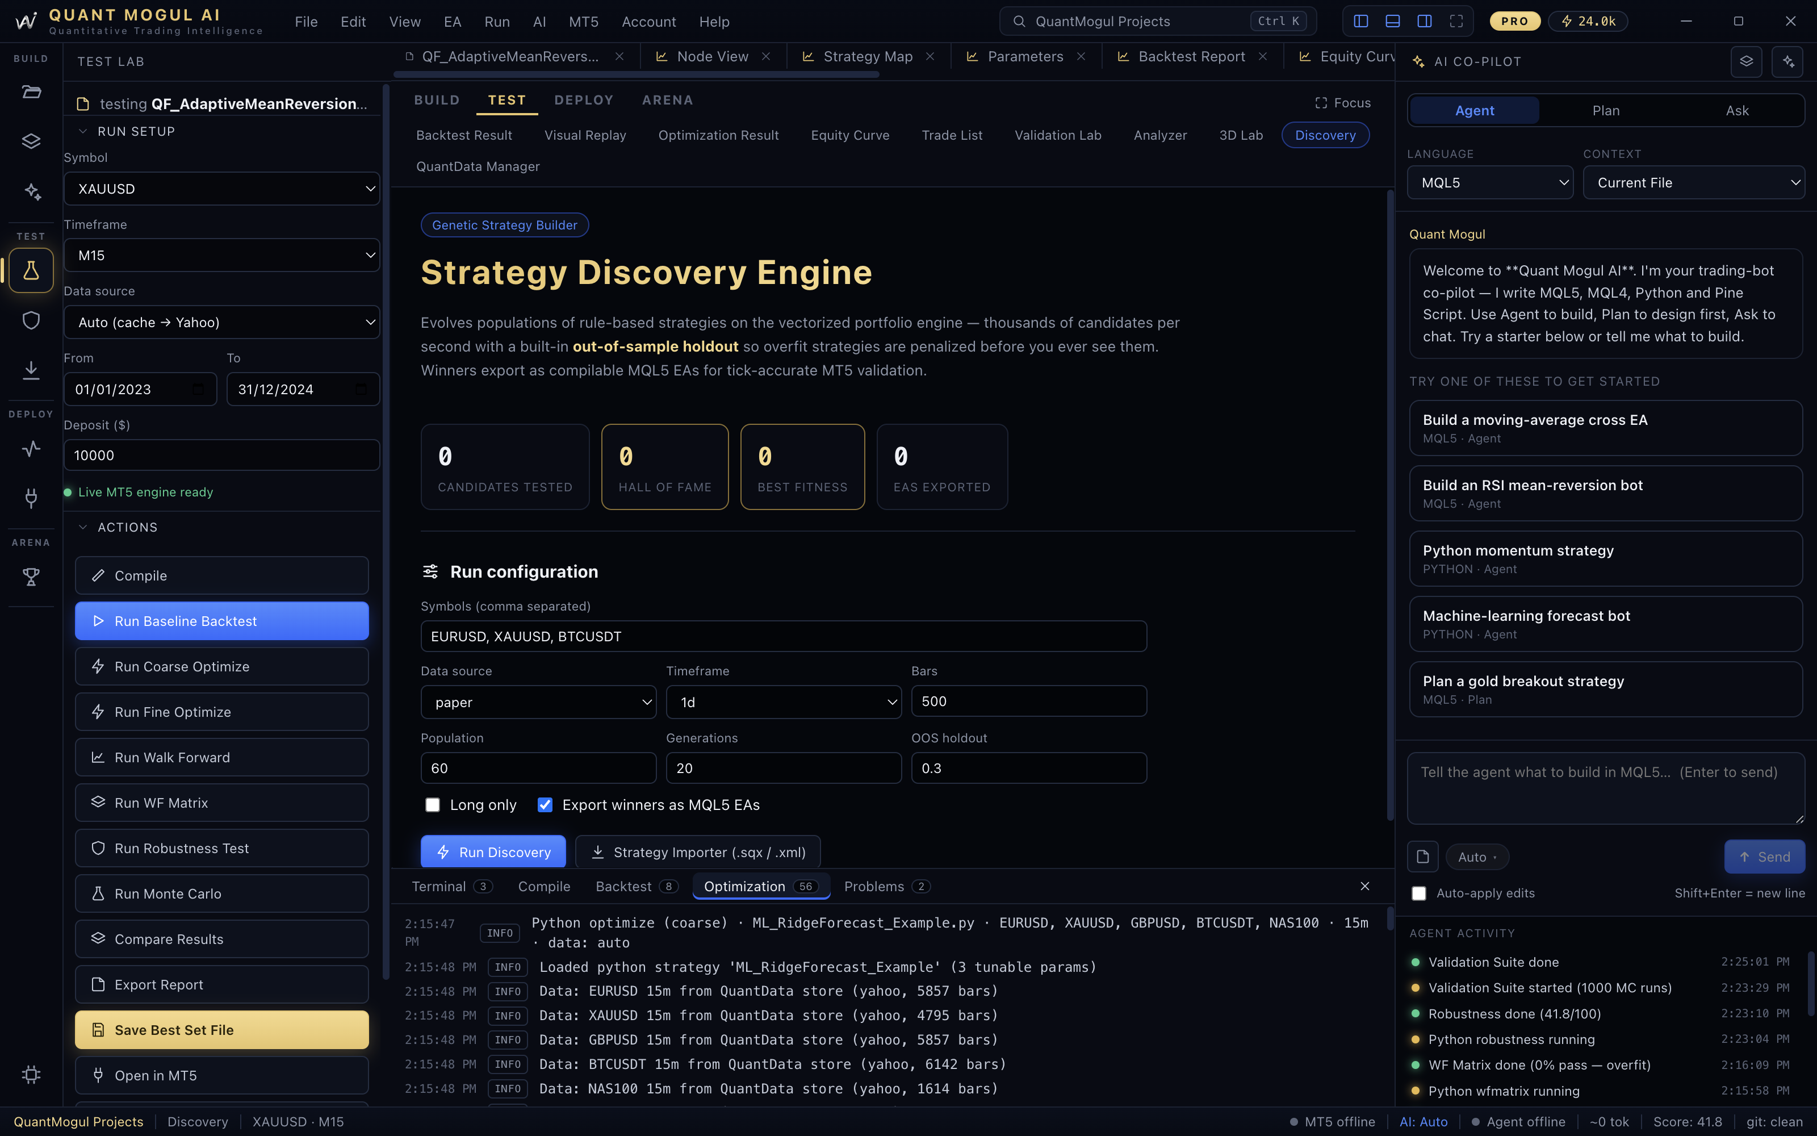Open the trophy Arena sidebar icon
Viewport: 1817px width, 1136px height.
31,577
